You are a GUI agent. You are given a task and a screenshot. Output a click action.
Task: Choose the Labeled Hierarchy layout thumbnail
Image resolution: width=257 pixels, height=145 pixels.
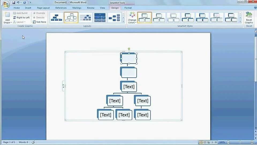86,18
